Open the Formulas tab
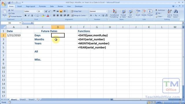Viewport: 185px width, 104px height. point(42,6)
